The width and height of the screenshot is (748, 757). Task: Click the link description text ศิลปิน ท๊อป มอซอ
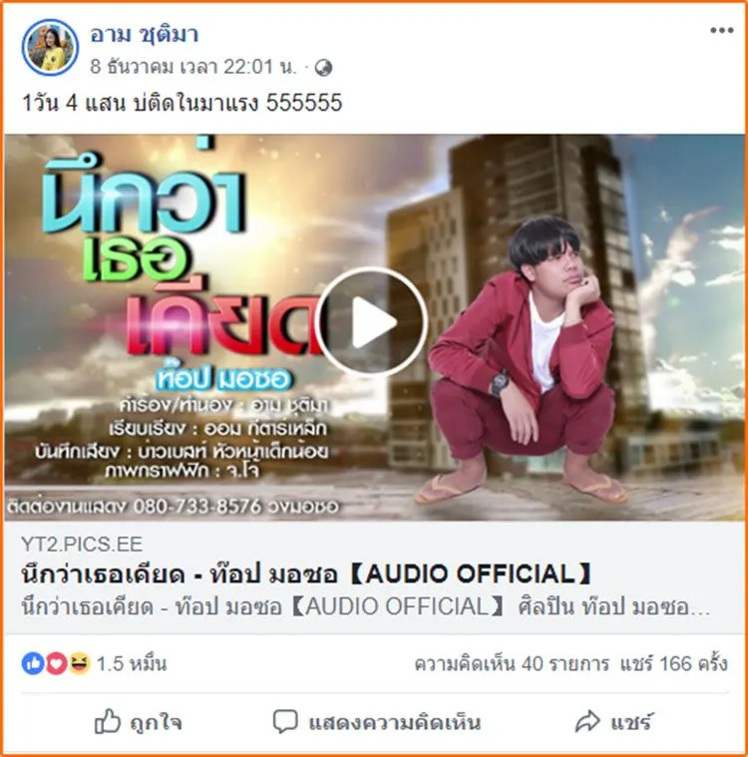tap(613, 606)
